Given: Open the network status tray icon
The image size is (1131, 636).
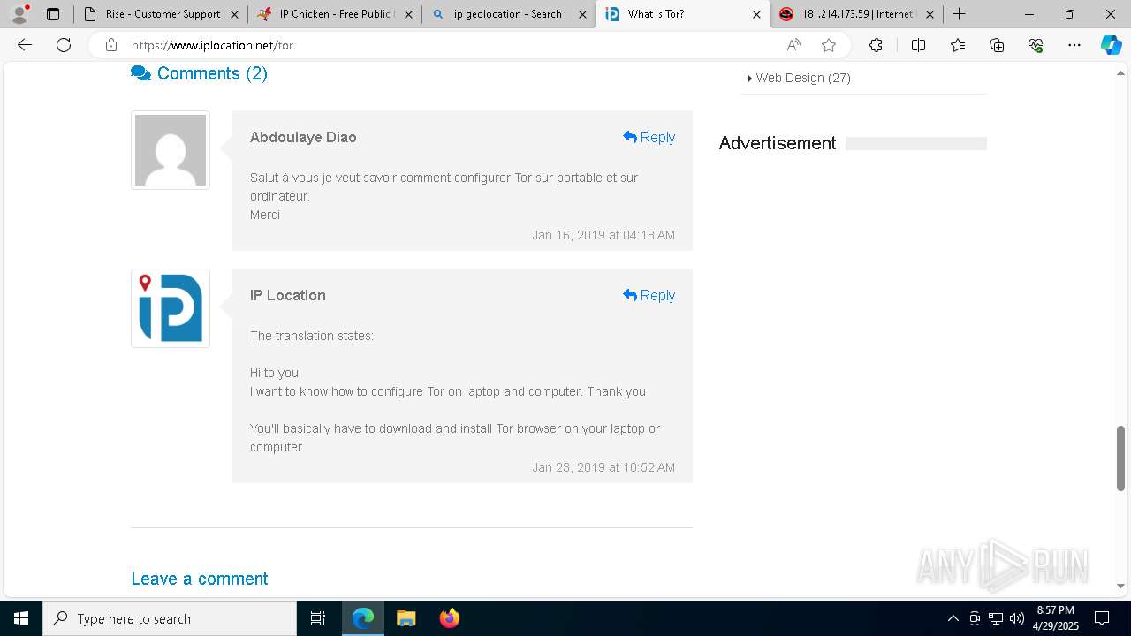Looking at the screenshot, I should [996, 618].
